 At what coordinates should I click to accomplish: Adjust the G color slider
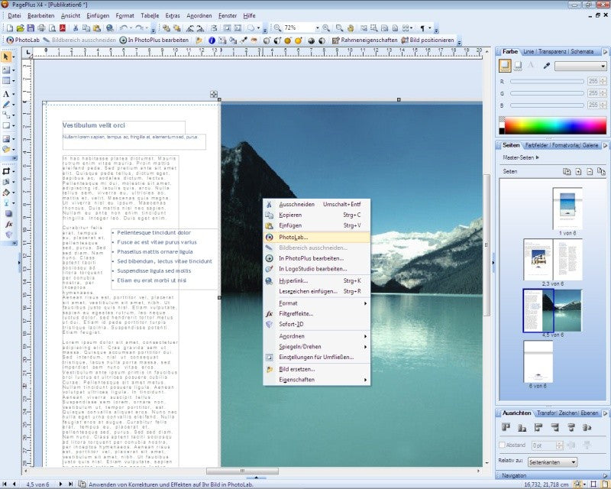pyautogui.click(x=547, y=93)
